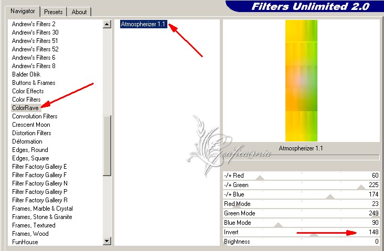Select Filter Factory Gallery P
Viewport: 384px width, 251px height.
(x=40, y=192)
